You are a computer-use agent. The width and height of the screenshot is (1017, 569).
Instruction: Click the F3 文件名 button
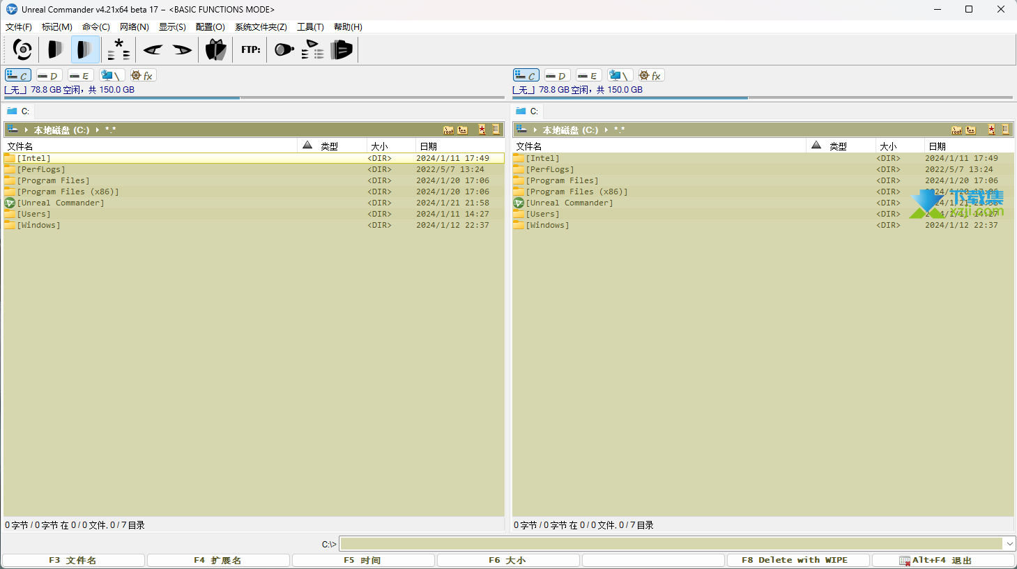coord(73,561)
